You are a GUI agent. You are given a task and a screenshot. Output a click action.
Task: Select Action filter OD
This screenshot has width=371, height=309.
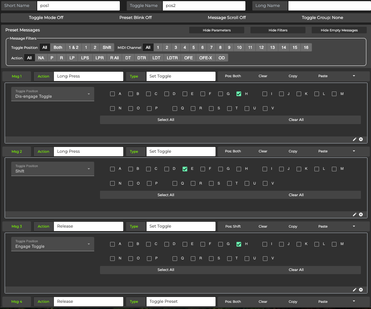(x=221, y=58)
